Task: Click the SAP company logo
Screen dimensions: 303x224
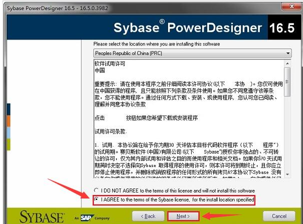Action: coord(87,217)
